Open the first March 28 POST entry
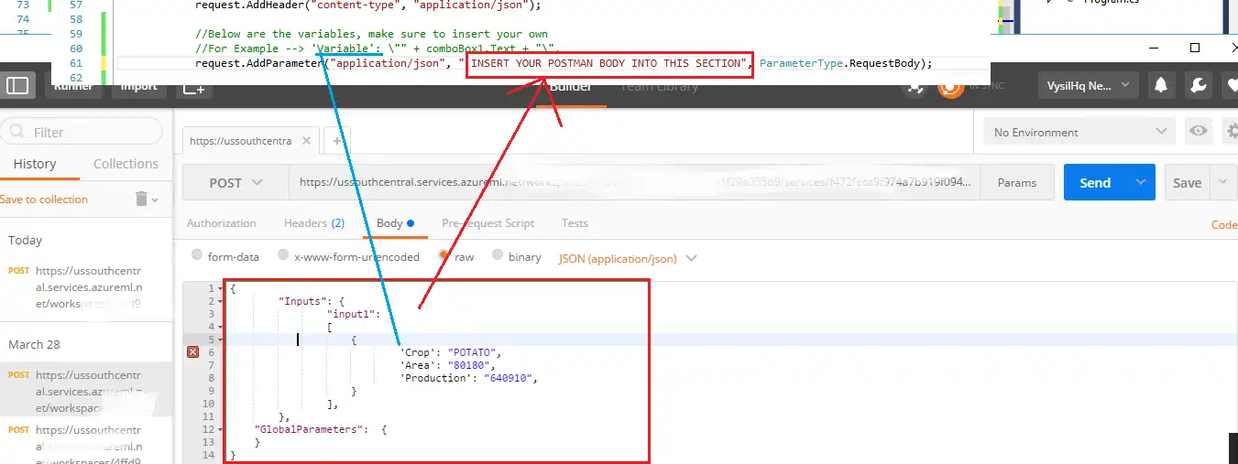The image size is (1238, 464). click(x=86, y=391)
